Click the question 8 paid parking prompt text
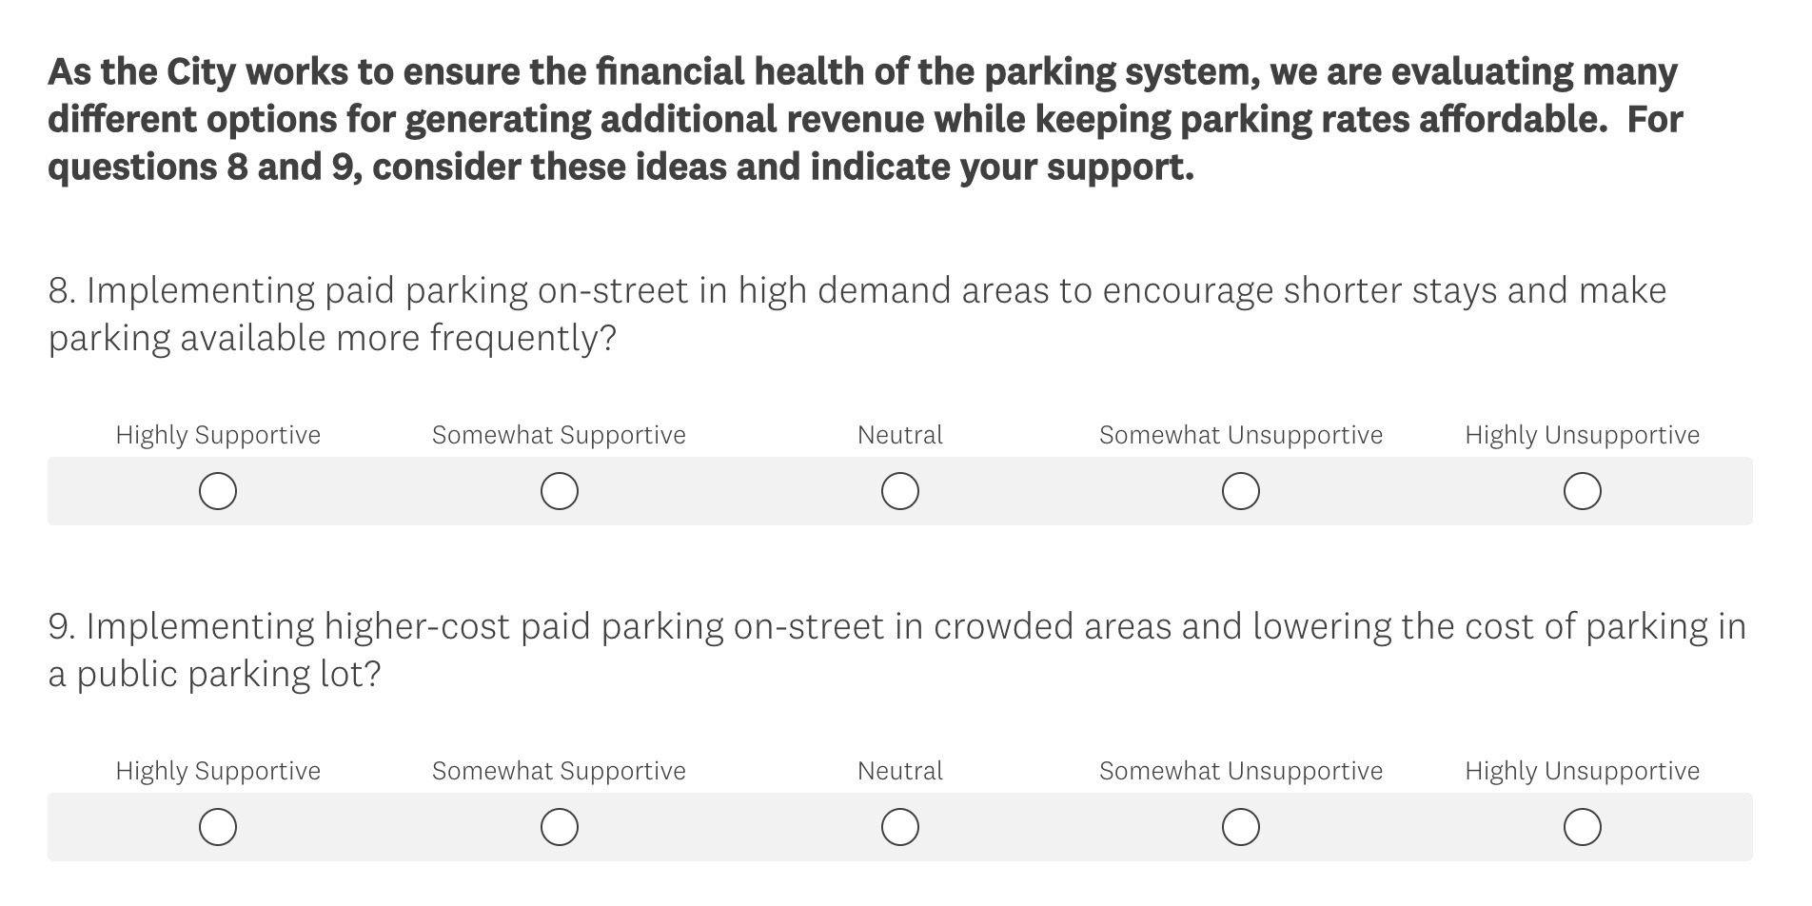The width and height of the screenshot is (1812, 906). [857, 291]
